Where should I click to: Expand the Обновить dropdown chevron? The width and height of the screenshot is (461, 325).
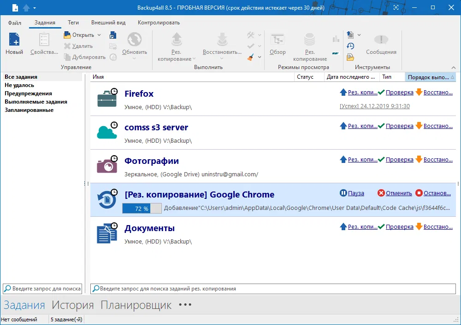[x=134, y=58]
